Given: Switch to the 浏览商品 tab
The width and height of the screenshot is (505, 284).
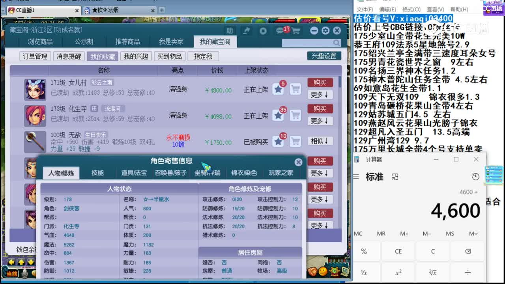Looking at the screenshot, I should point(40,41).
